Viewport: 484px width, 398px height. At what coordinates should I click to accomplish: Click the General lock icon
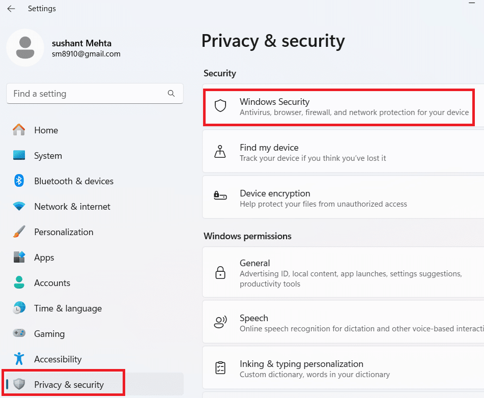pyautogui.click(x=220, y=272)
